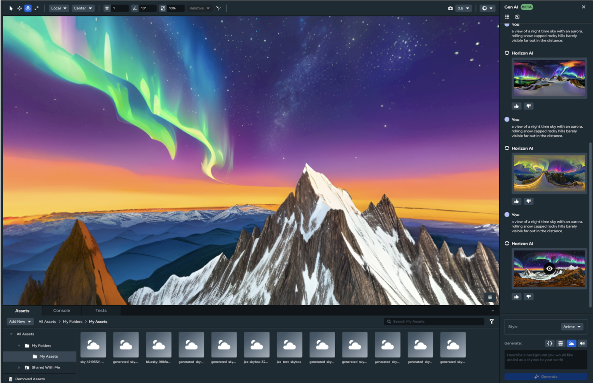594x384 pixels.
Task: Click the camera speed icon
Action: [450, 8]
